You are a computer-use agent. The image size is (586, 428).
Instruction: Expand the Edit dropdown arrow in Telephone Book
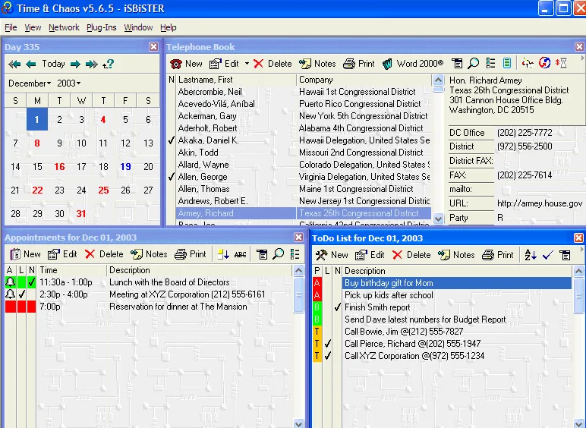click(x=247, y=64)
